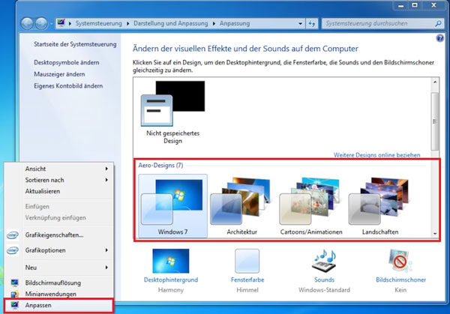The image size is (450, 314).
Task: Open the Fensterfarbe color swatch
Action: [247, 261]
